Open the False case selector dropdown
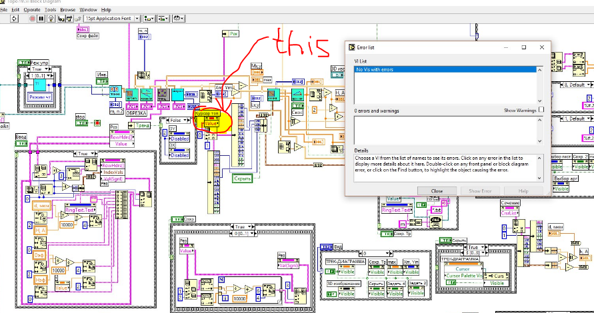 pos(180,120)
